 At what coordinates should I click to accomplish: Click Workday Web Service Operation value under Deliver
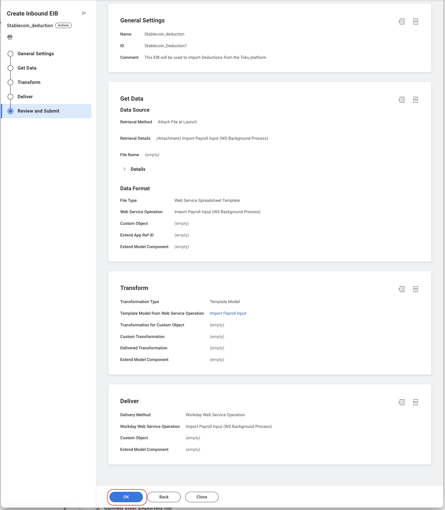(228, 426)
